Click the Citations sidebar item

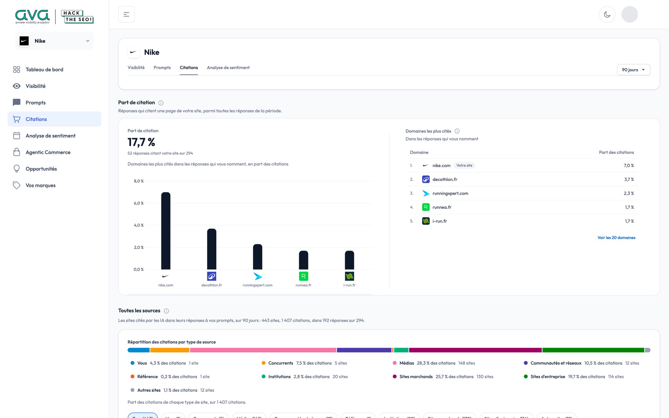tap(54, 119)
